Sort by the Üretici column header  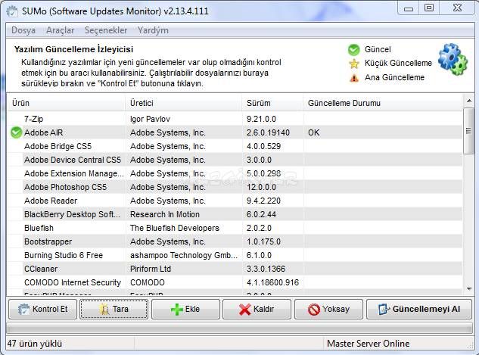[183, 103]
